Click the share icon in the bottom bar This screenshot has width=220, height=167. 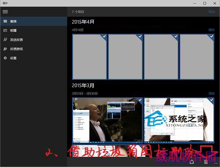(192, 162)
